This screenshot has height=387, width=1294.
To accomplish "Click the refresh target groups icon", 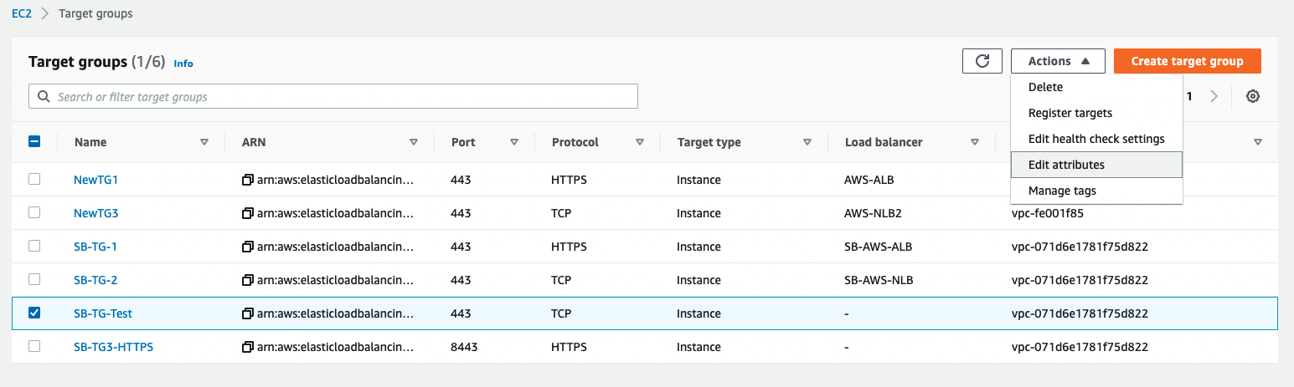I will pos(982,61).
